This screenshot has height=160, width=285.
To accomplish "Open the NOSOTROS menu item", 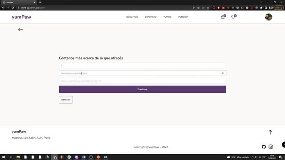I will pyautogui.click(x=132, y=17).
